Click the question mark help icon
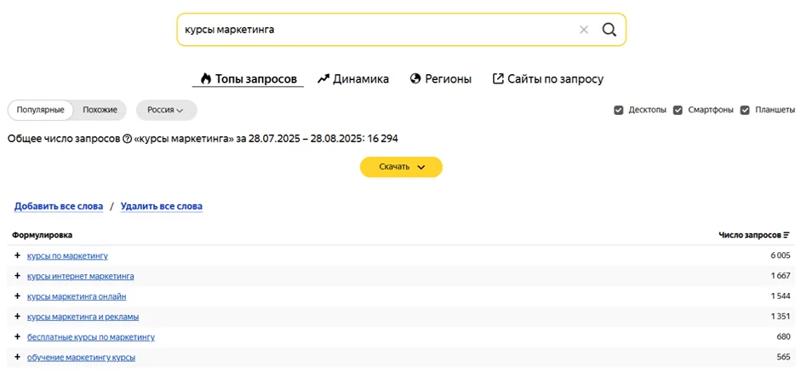Screen dimensions: 801x373 127,139
